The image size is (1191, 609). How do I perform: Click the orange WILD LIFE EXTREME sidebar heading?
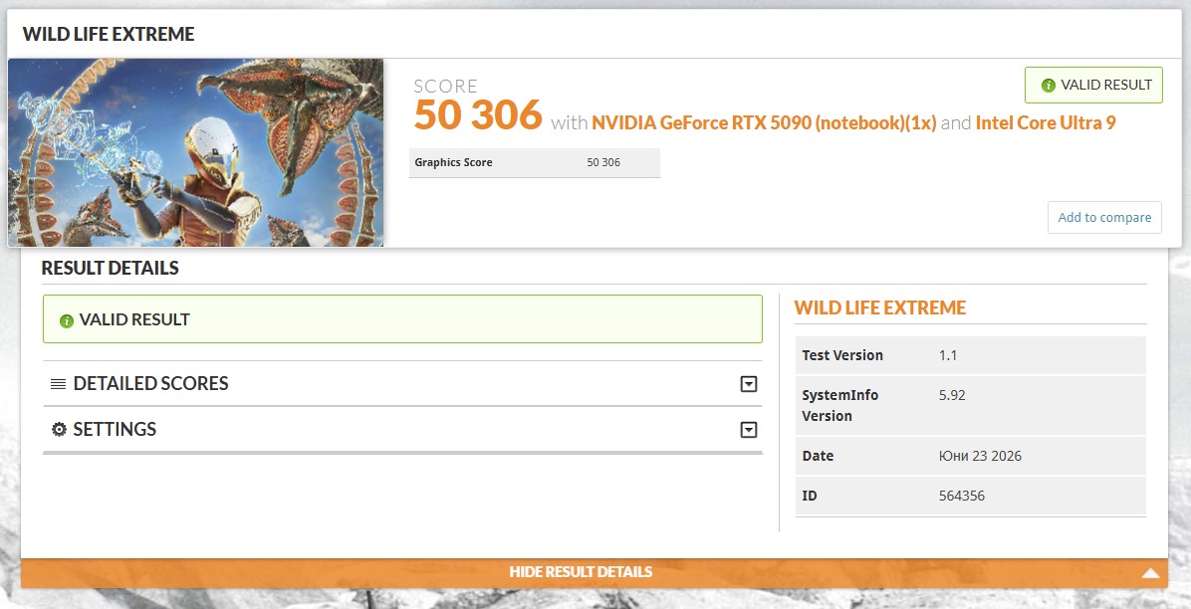click(880, 307)
